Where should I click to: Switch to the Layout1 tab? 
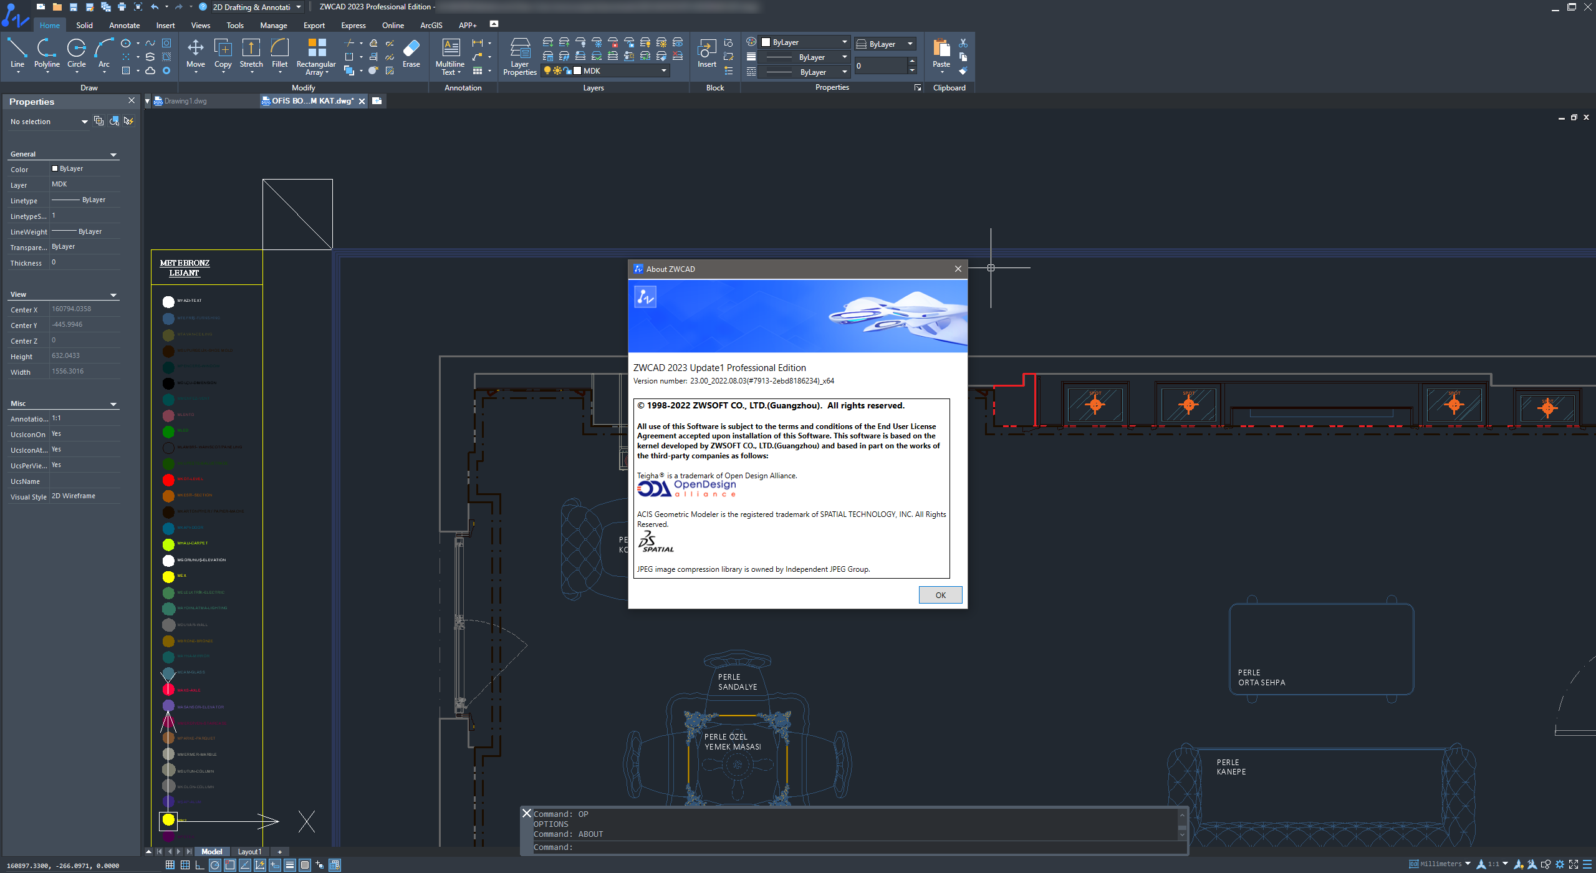249,852
